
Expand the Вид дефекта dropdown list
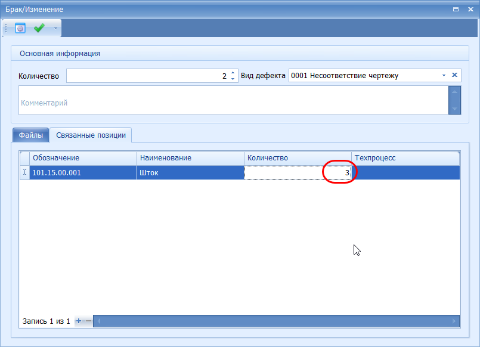pyautogui.click(x=444, y=76)
